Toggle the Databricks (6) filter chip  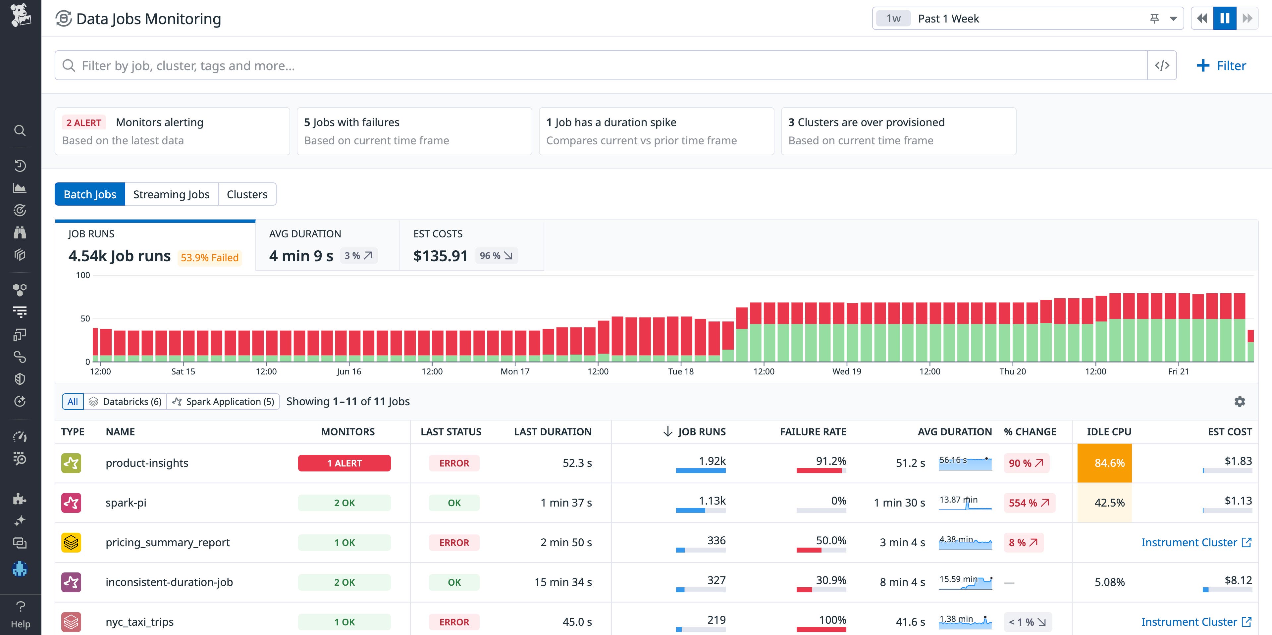click(x=125, y=401)
